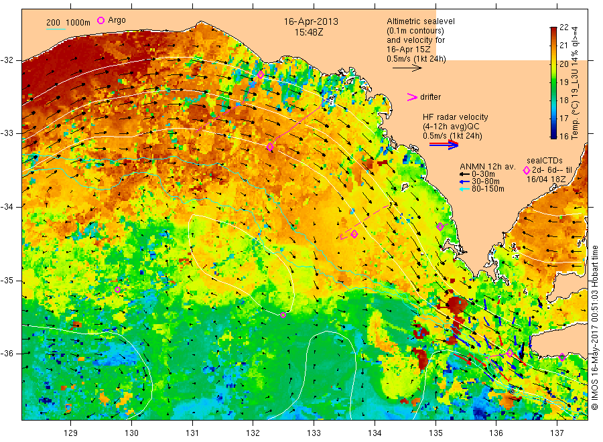Click the '200 1000m' depth contour label
Screen dimensions: 603x442
coord(68,22)
